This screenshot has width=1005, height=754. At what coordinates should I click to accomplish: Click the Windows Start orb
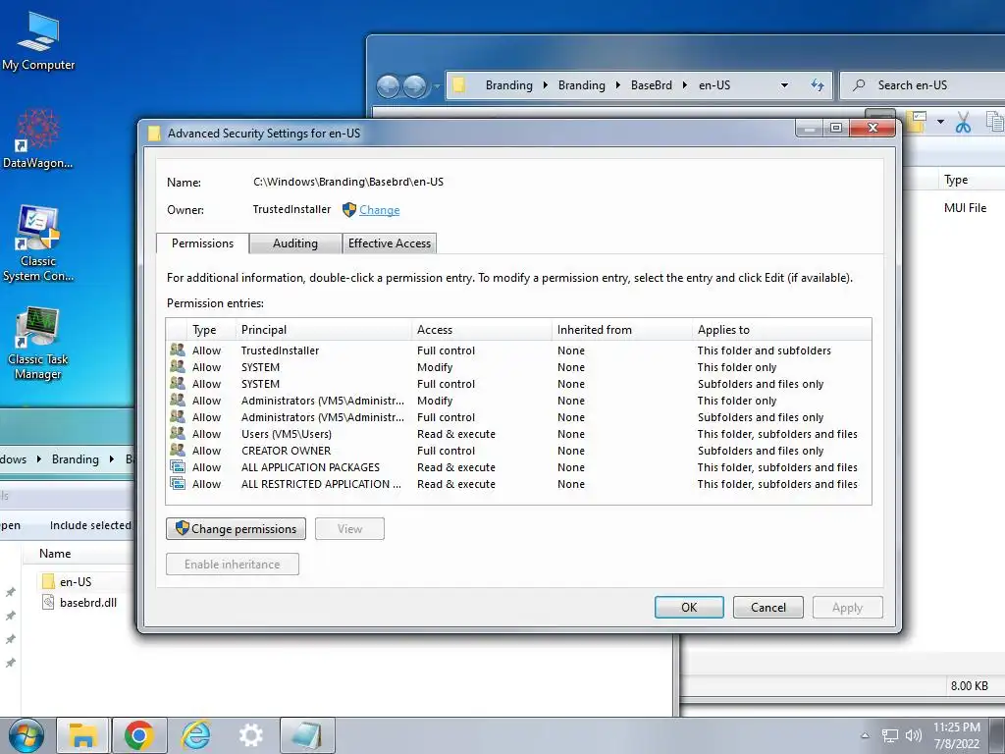[26, 735]
